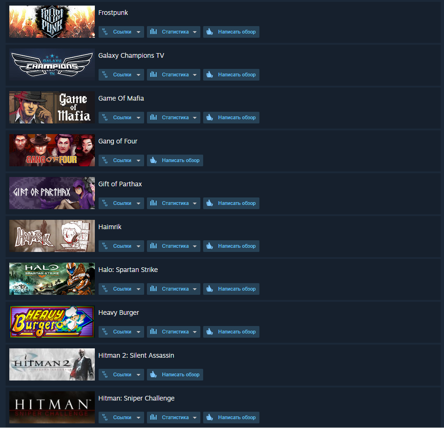Click Написать обзор button for Haimrik

coord(232,246)
